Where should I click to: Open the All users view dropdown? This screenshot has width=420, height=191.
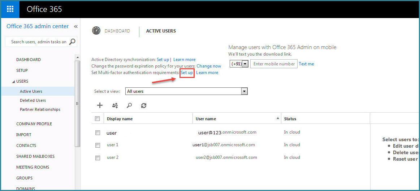pyautogui.click(x=244, y=91)
